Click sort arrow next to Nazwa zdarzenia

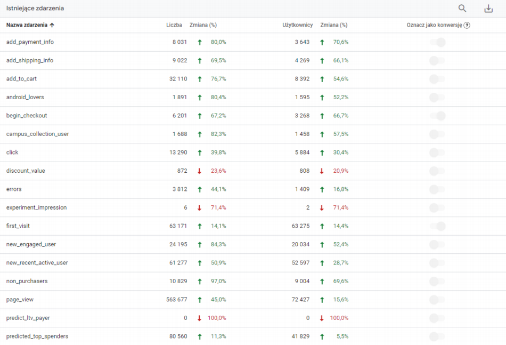point(52,25)
